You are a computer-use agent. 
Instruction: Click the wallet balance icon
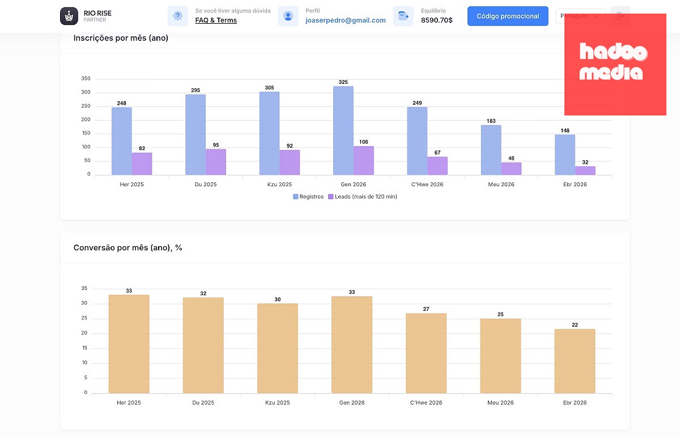point(403,16)
